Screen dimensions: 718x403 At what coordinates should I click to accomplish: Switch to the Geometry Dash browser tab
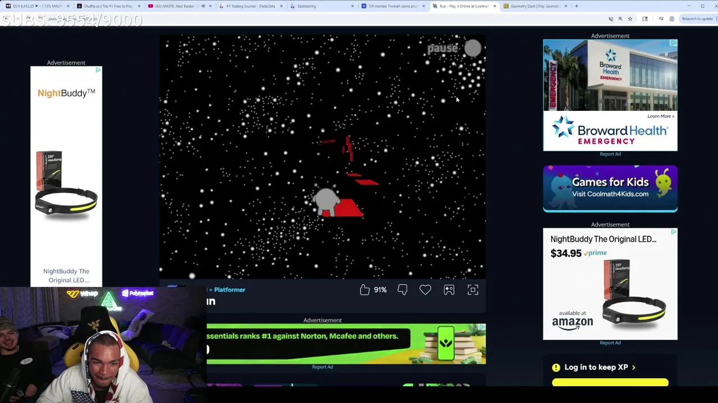point(535,6)
